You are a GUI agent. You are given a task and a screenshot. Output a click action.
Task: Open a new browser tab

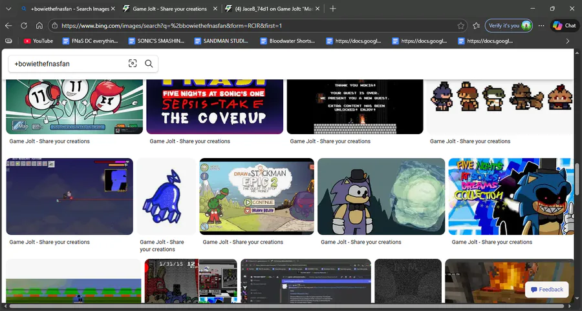(332, 8)
